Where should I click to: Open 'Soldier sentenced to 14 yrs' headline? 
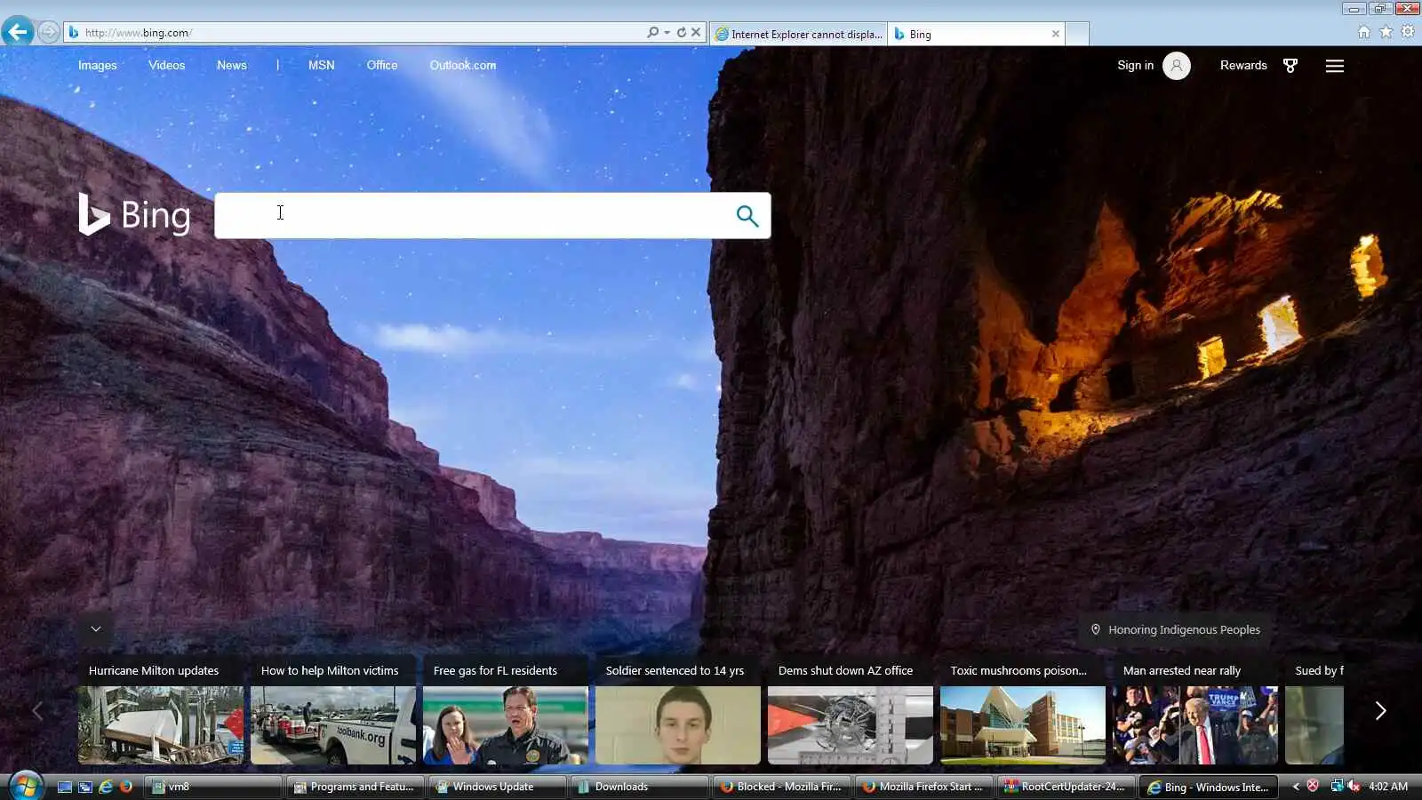point(675,670)
